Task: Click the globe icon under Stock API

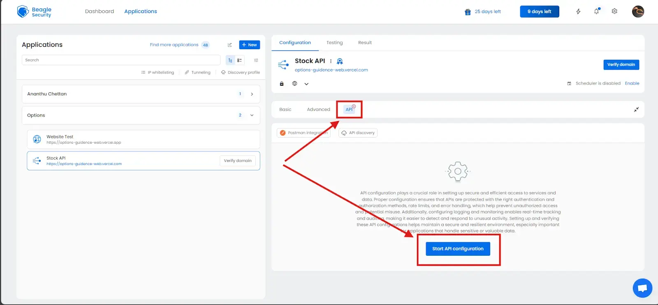Action: coord(294,83)
